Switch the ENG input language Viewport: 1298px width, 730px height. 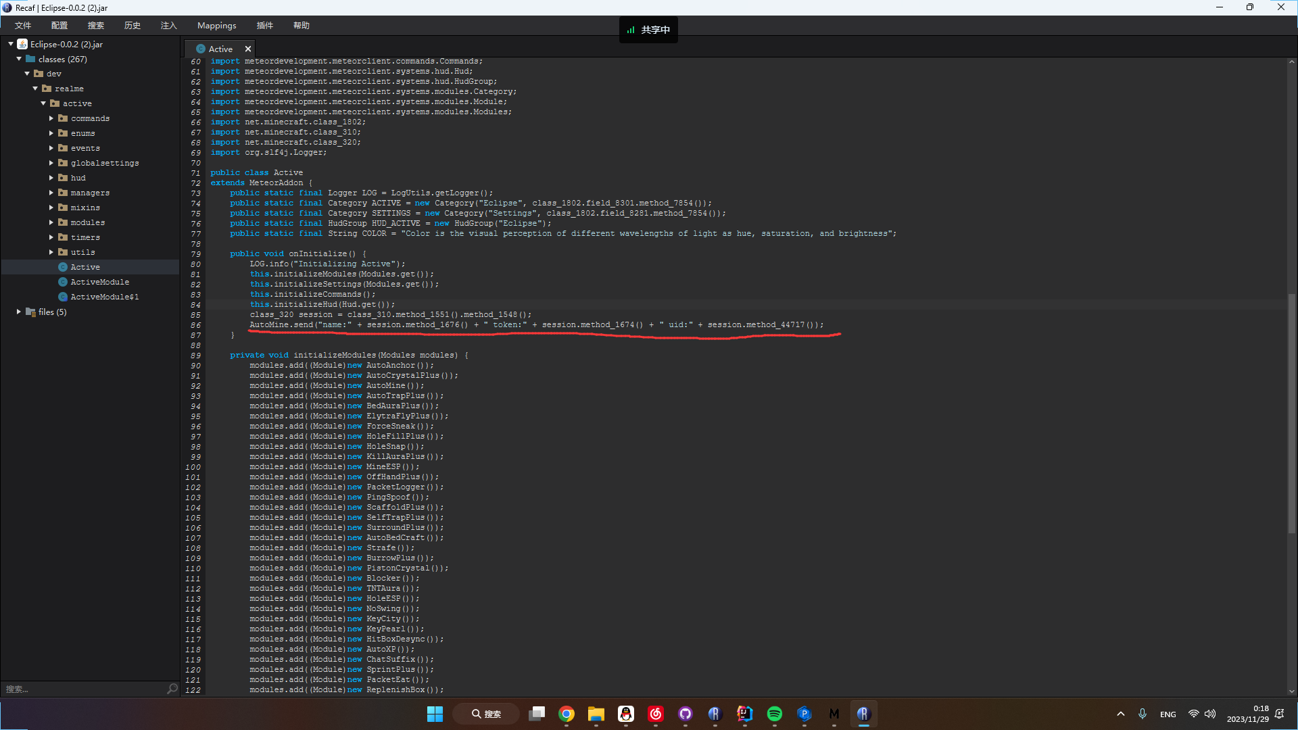click(1168, 714)
